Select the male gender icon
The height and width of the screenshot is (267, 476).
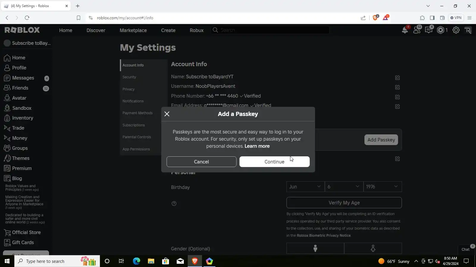(315, 248)
